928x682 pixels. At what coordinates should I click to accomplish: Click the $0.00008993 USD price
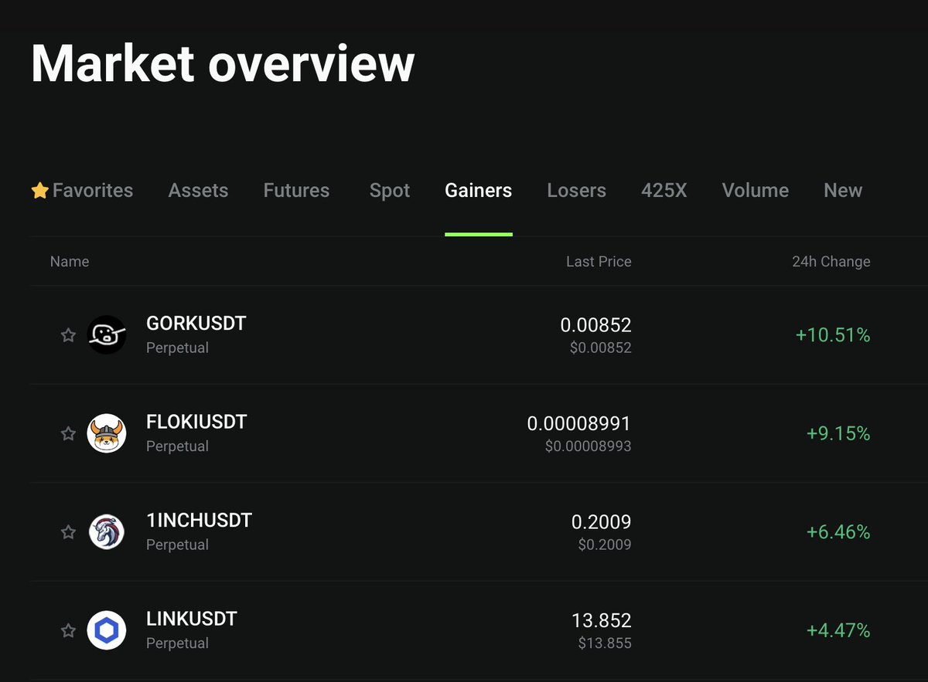pos(589,446)
